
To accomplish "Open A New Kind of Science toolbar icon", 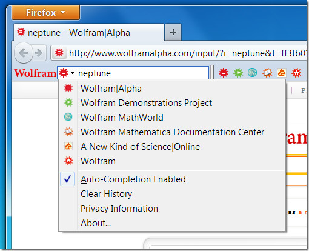I will (x=282, y=73).
